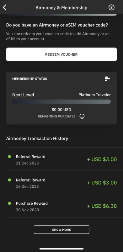This screenshot has width=123, height=252.
Task: Tap the Platinum Traveler level label
Action: [94, 95]
